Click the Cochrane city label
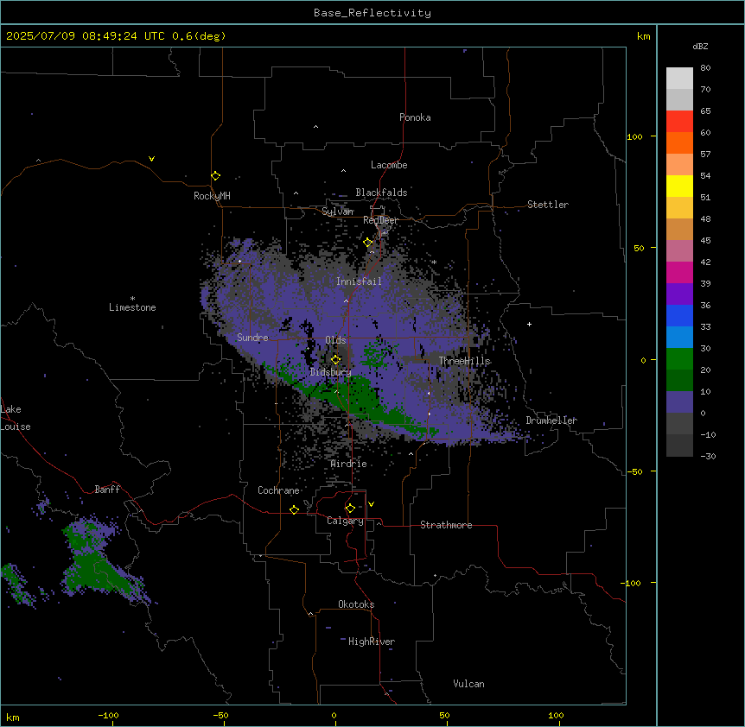The width and height of the screenshot is (745, 727). [278, 490]
